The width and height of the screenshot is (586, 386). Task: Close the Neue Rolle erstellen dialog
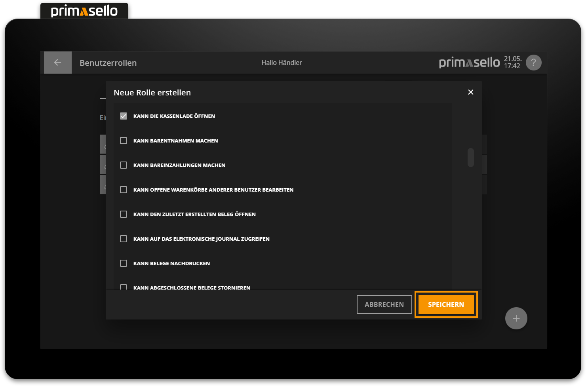pos(470,92)
